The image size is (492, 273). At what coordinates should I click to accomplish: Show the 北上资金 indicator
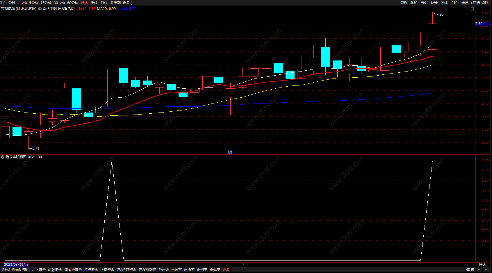(39, 270)
